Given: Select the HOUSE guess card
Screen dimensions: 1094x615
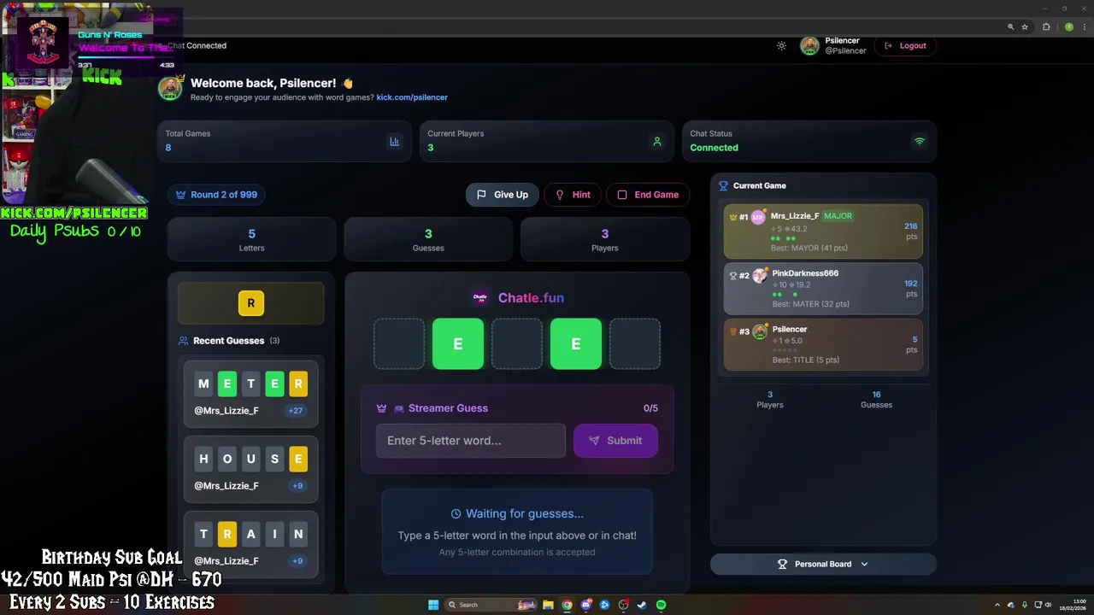Looking at the screenshot, I should (250, 469).
